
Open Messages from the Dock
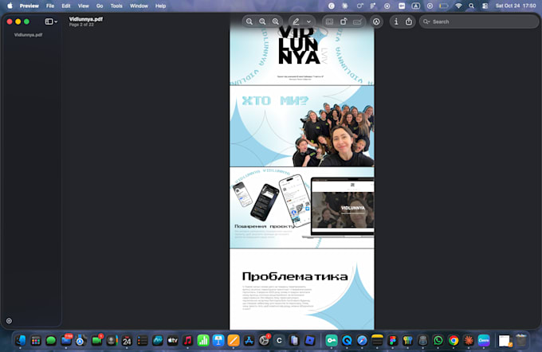[x=51, y=341]
